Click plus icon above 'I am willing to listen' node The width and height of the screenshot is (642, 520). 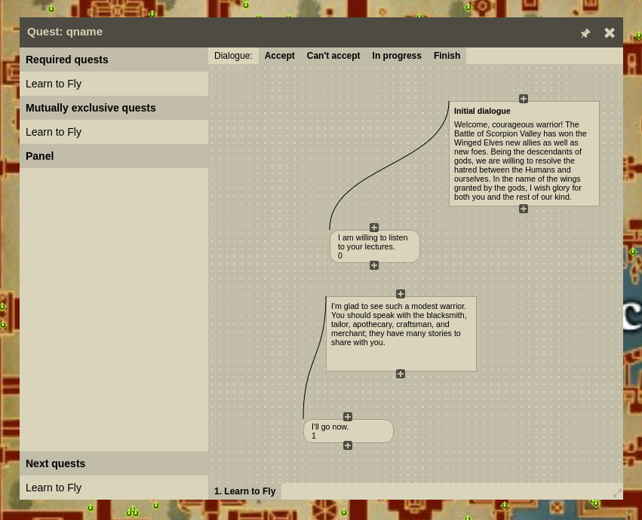[374, 228]
